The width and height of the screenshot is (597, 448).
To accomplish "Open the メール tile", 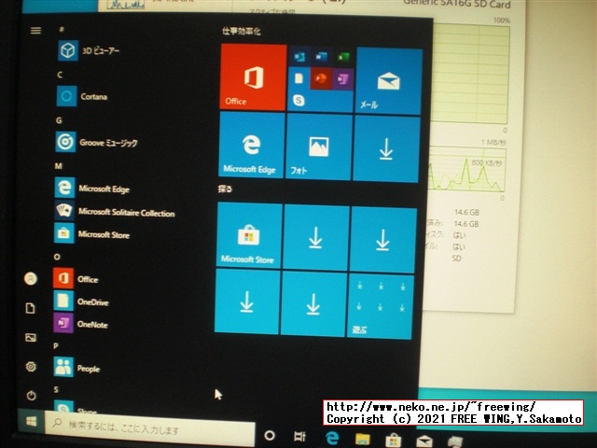I will [x=388, y=81].
